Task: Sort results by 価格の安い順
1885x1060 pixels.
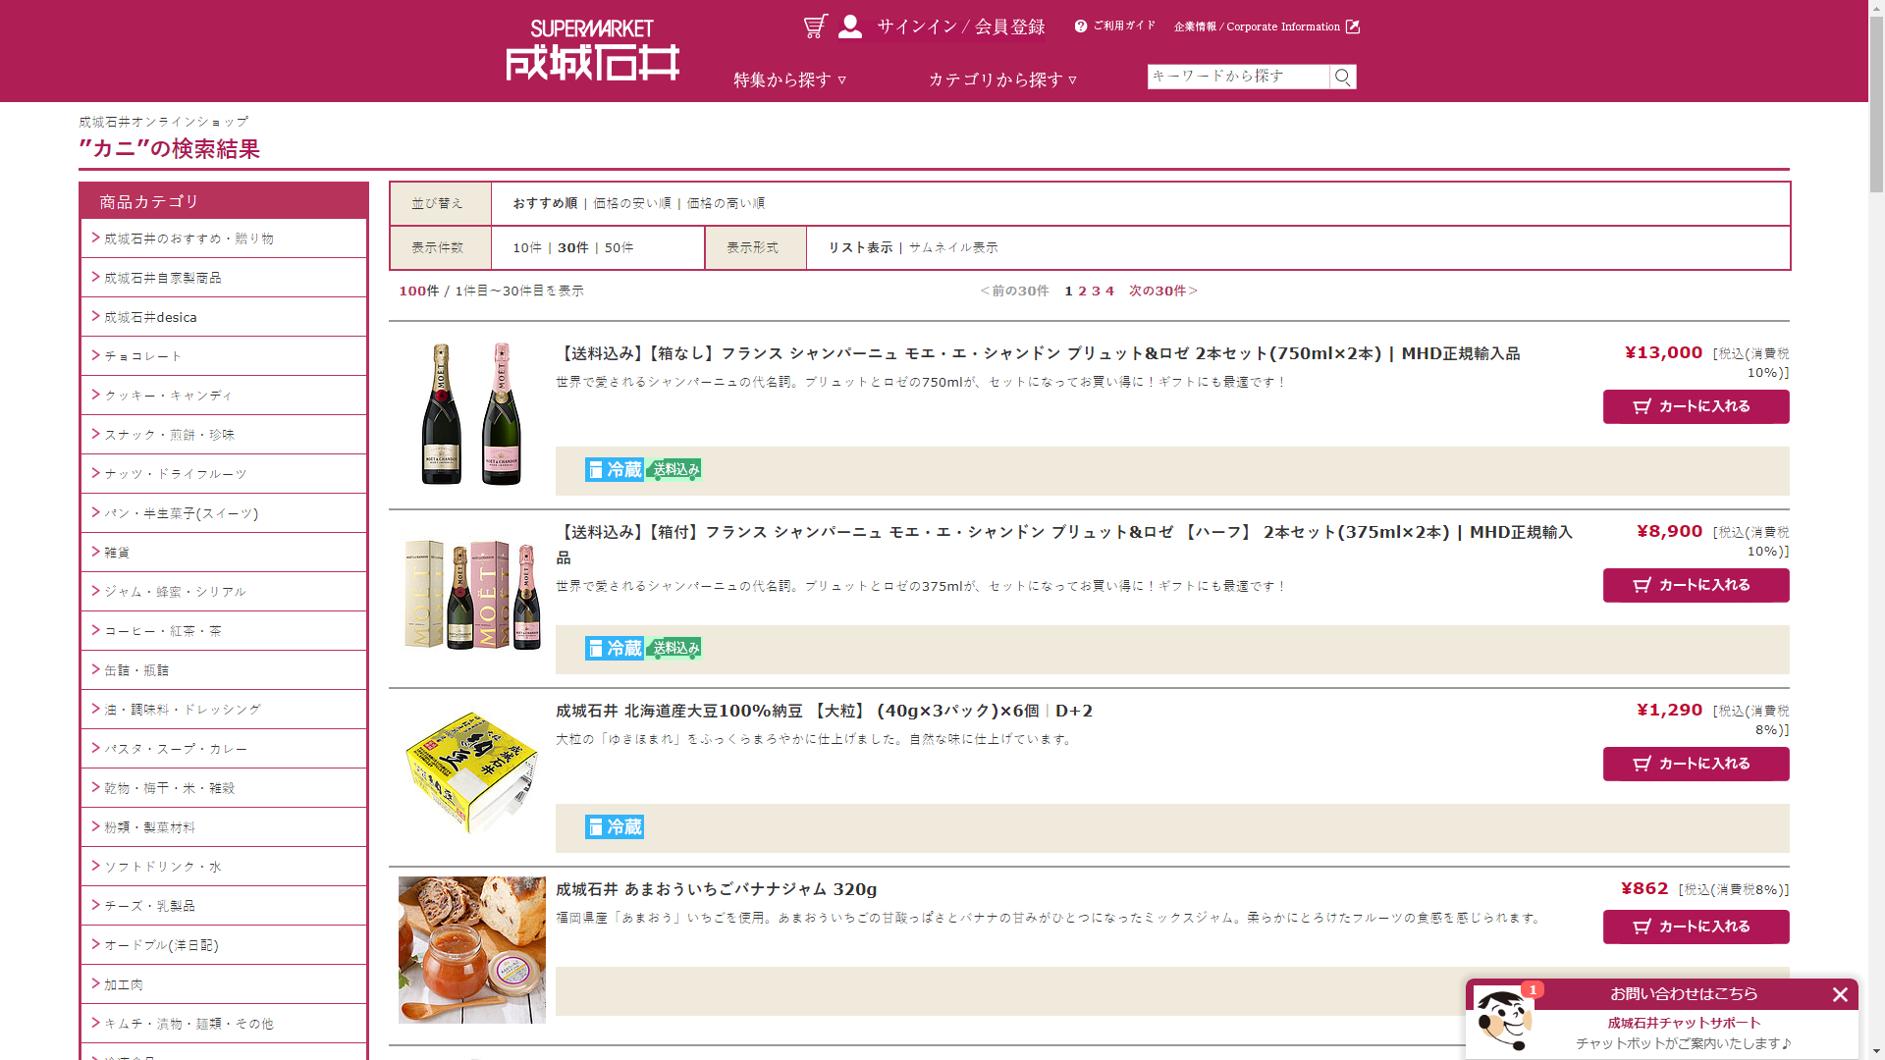Action: click(x=631, y=203)
